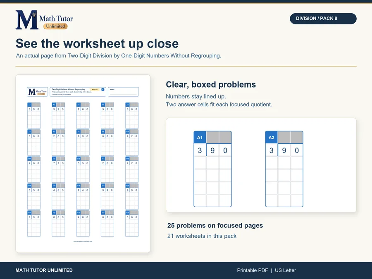Image resolution: width=372 pixels, height=279 pixels.
Task: Click the blue A version icon on the worksheet header
Action: point(103,89)
